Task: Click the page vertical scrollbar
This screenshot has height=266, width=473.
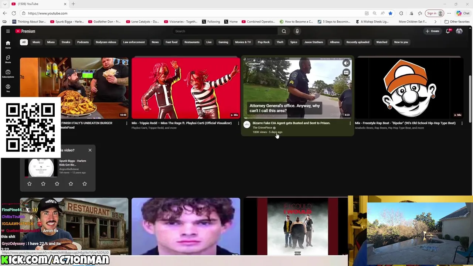Action: tap(470, 100)
